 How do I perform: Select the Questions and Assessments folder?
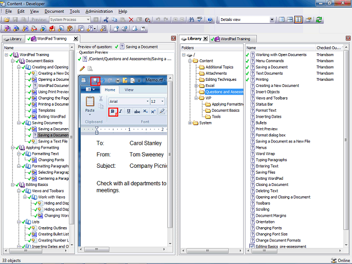click(x=224, y=92)
